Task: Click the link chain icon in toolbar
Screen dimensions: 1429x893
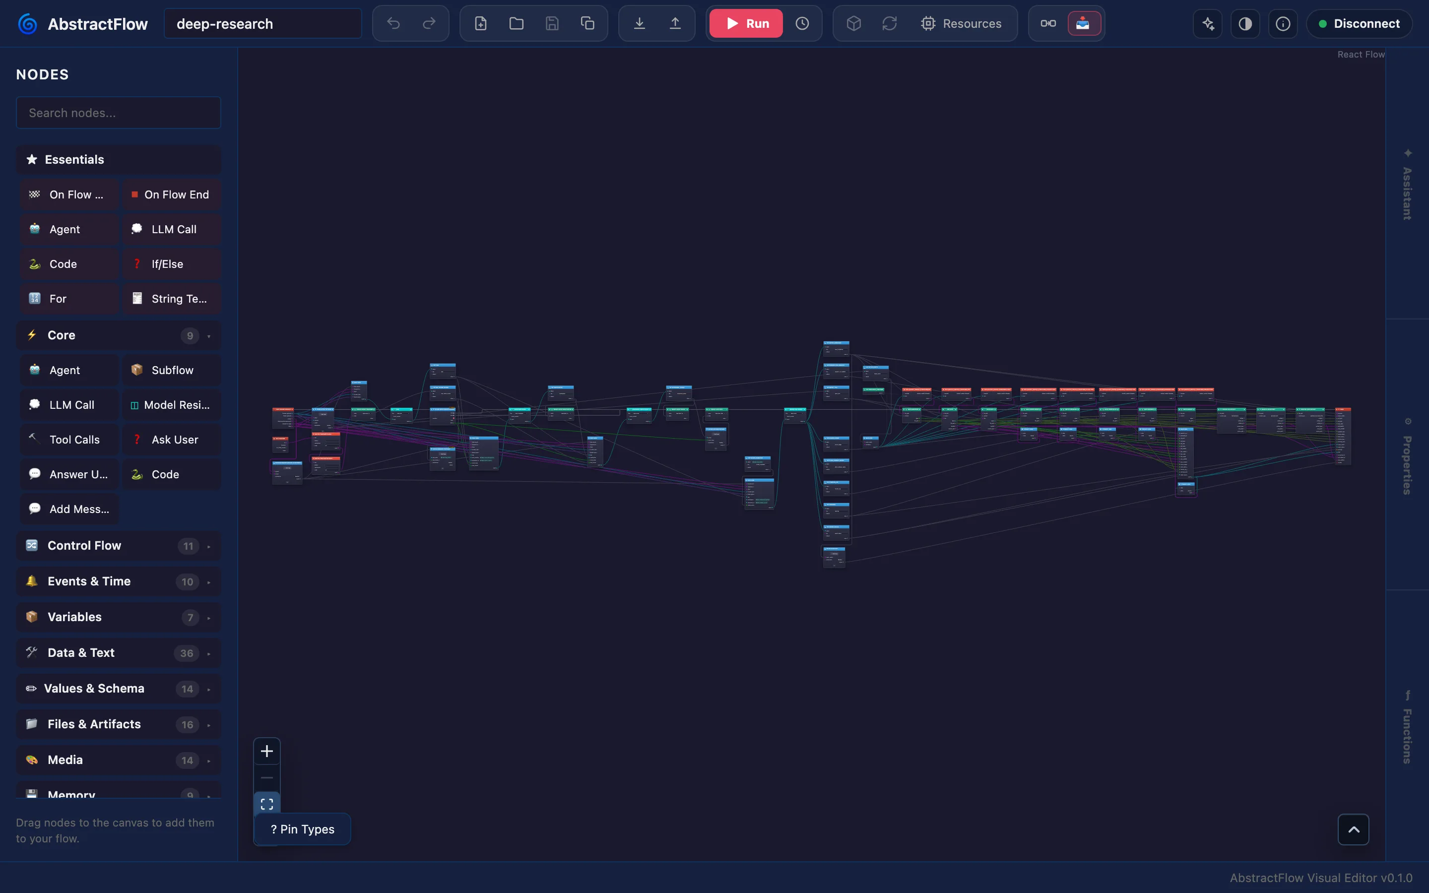Action: click(1048, 24)
